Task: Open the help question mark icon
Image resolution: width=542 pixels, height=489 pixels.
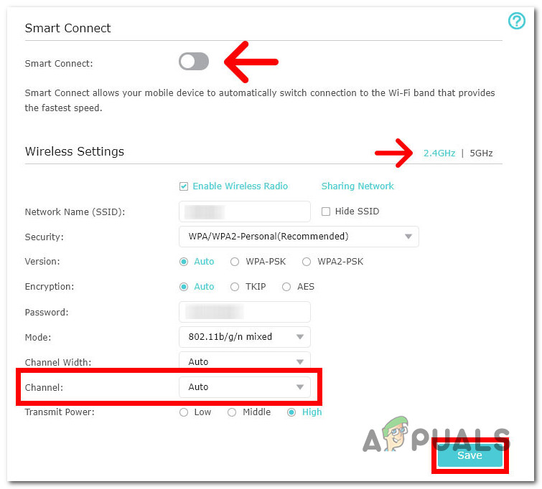Action: pyautogui.click(x=517, y=22)
